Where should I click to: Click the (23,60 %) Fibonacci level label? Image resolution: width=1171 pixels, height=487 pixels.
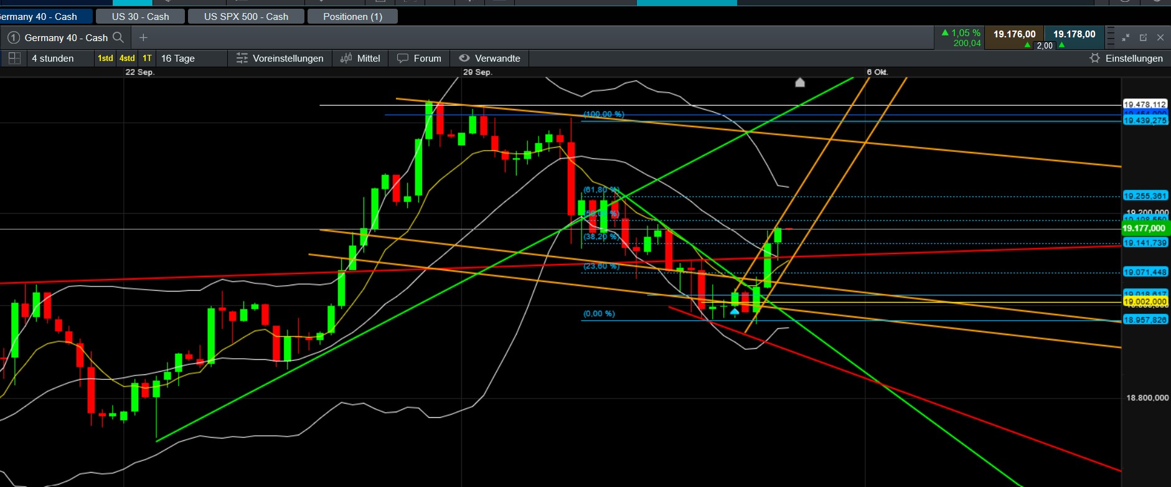601,267
